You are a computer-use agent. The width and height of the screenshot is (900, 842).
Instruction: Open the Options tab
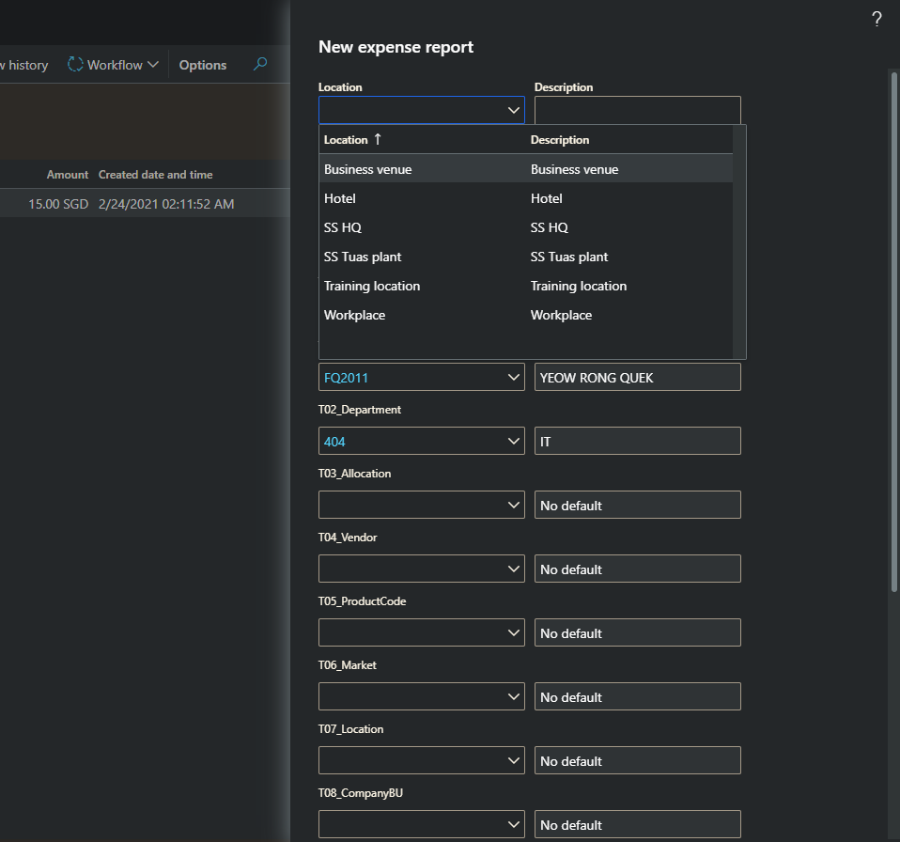(x=203, y=65)
